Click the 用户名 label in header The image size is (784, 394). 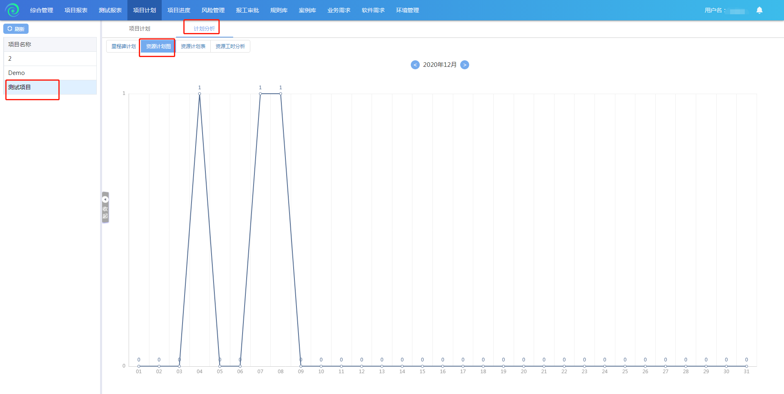coord(715,10)
